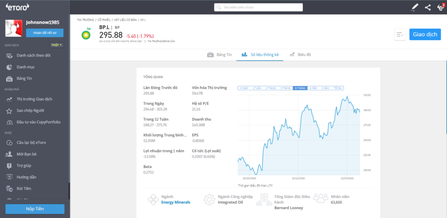Switch to the Số liệu thống kê tab
Screen dimensions: 447x218
point(260,54)
